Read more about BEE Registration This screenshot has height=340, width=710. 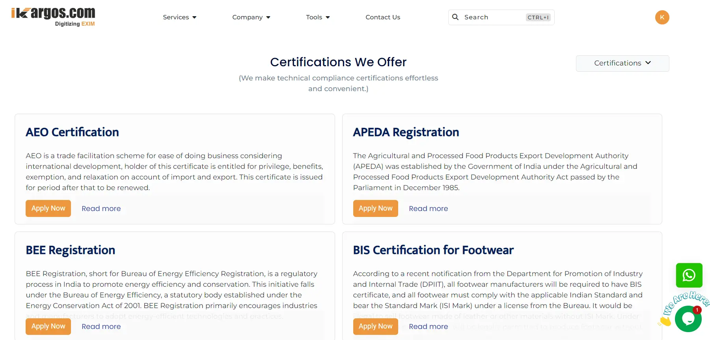click(x=101, y=327)
